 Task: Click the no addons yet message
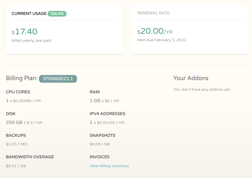202,90
